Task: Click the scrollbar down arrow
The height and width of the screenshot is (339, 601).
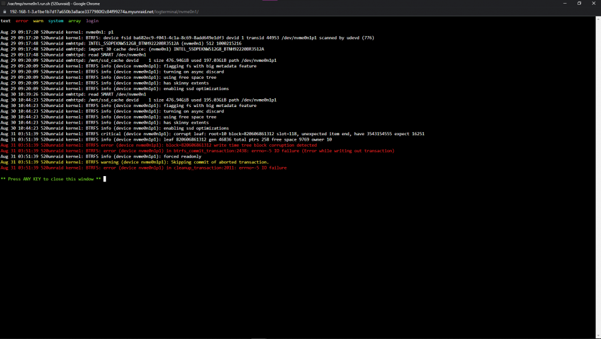Action: point(599,336)
